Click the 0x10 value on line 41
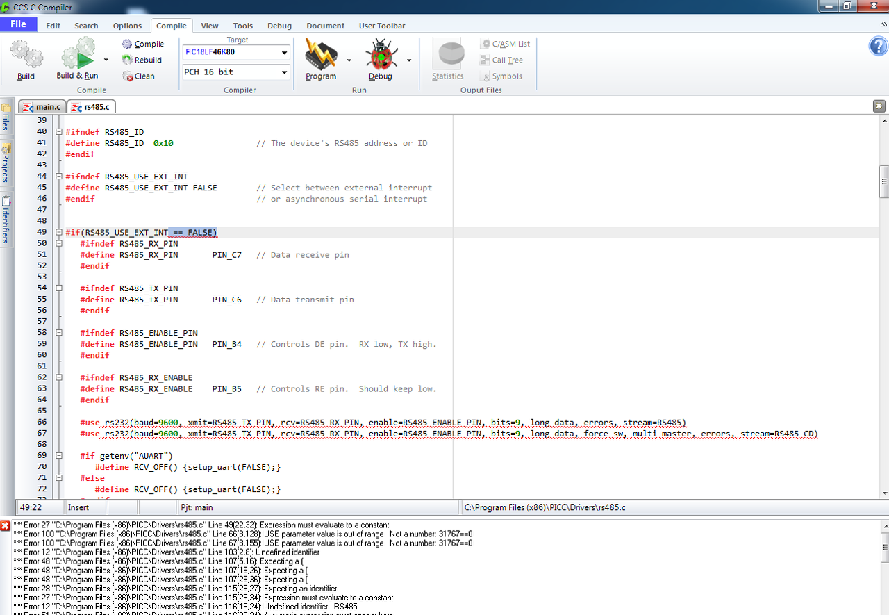 click(163, 143)
